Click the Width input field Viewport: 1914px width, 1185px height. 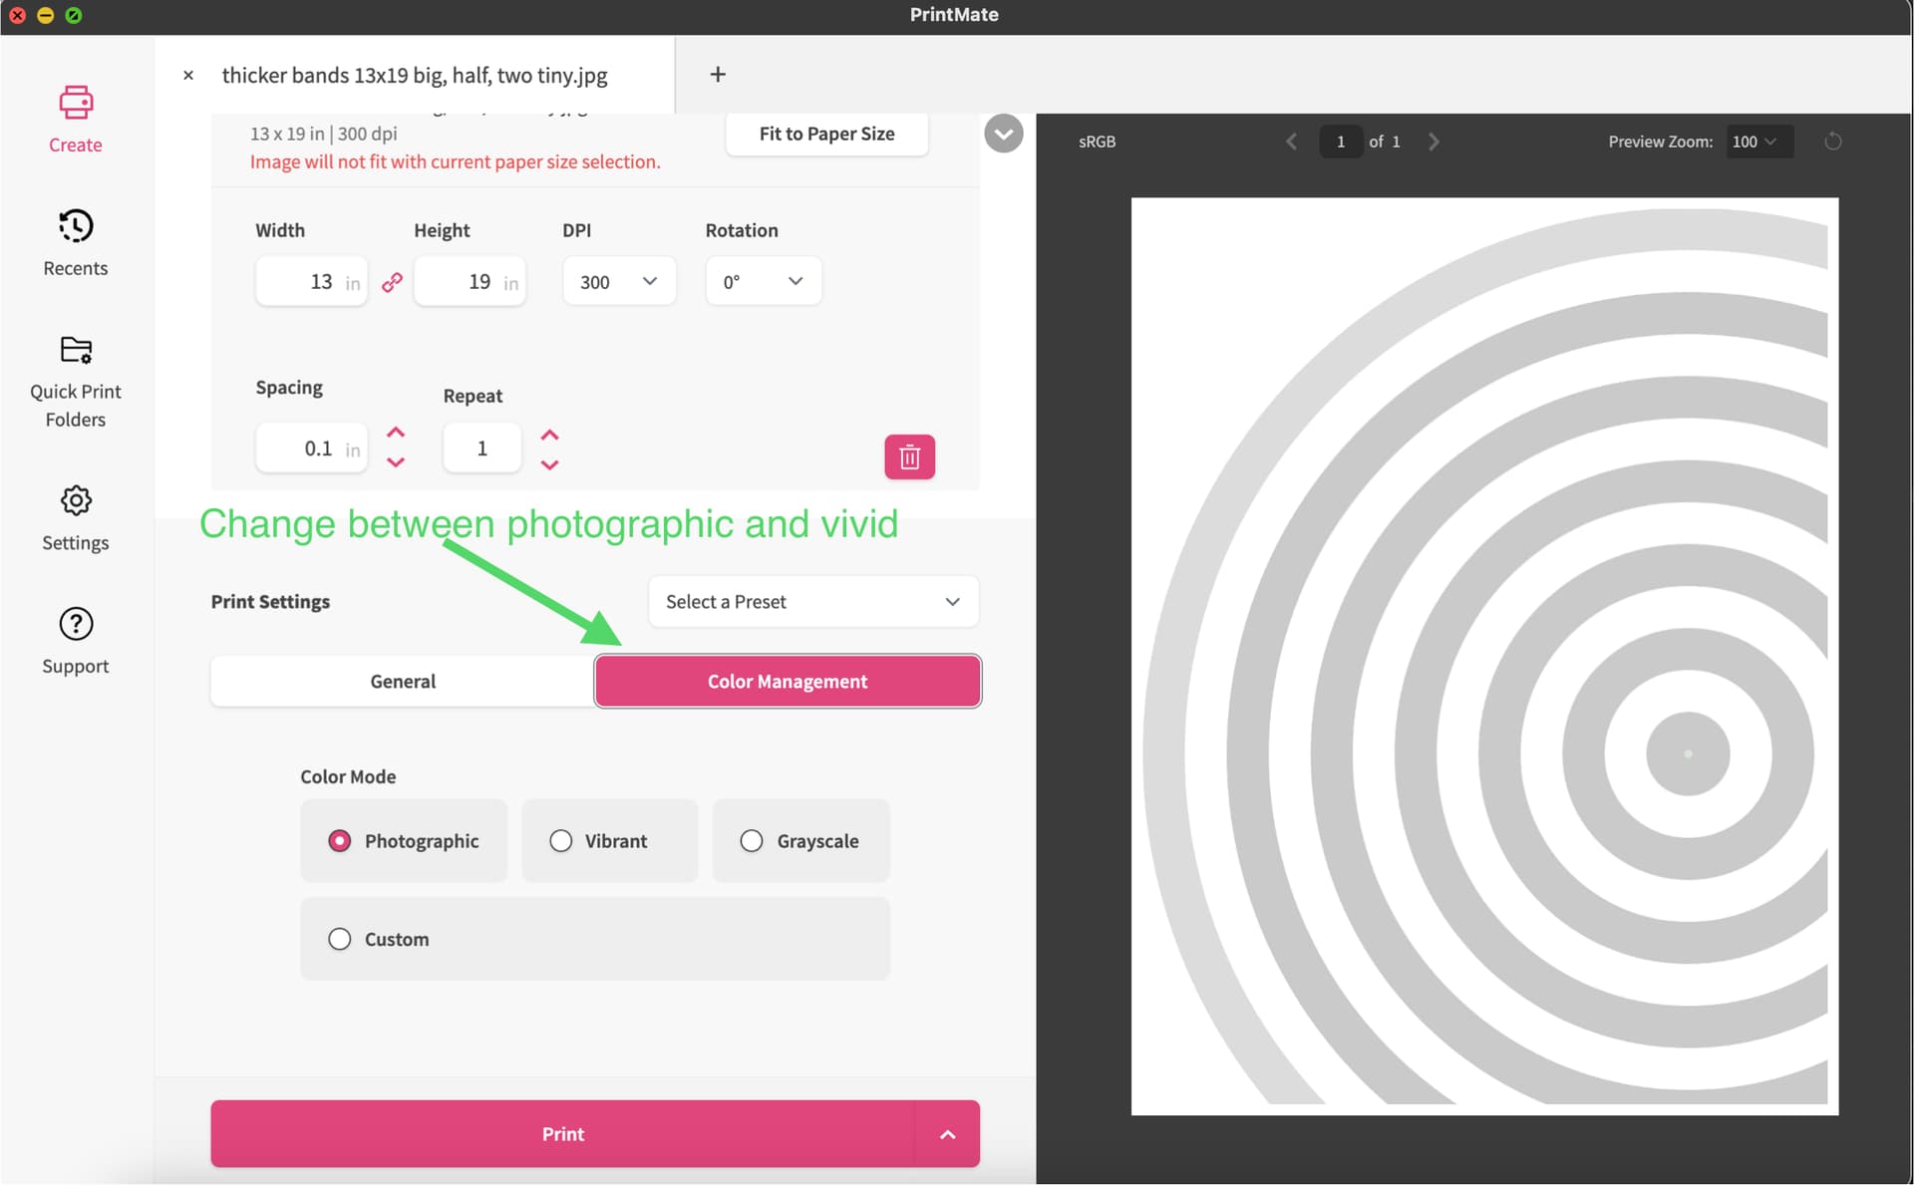(311, 282)
